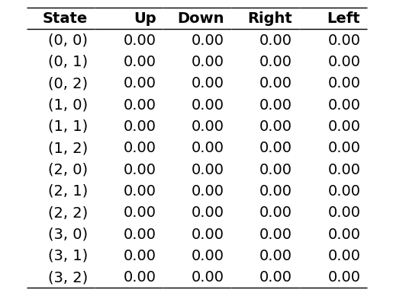This screenshot has height=296, width=393.
Task: Click the Up column header
Action: [145, 18]
